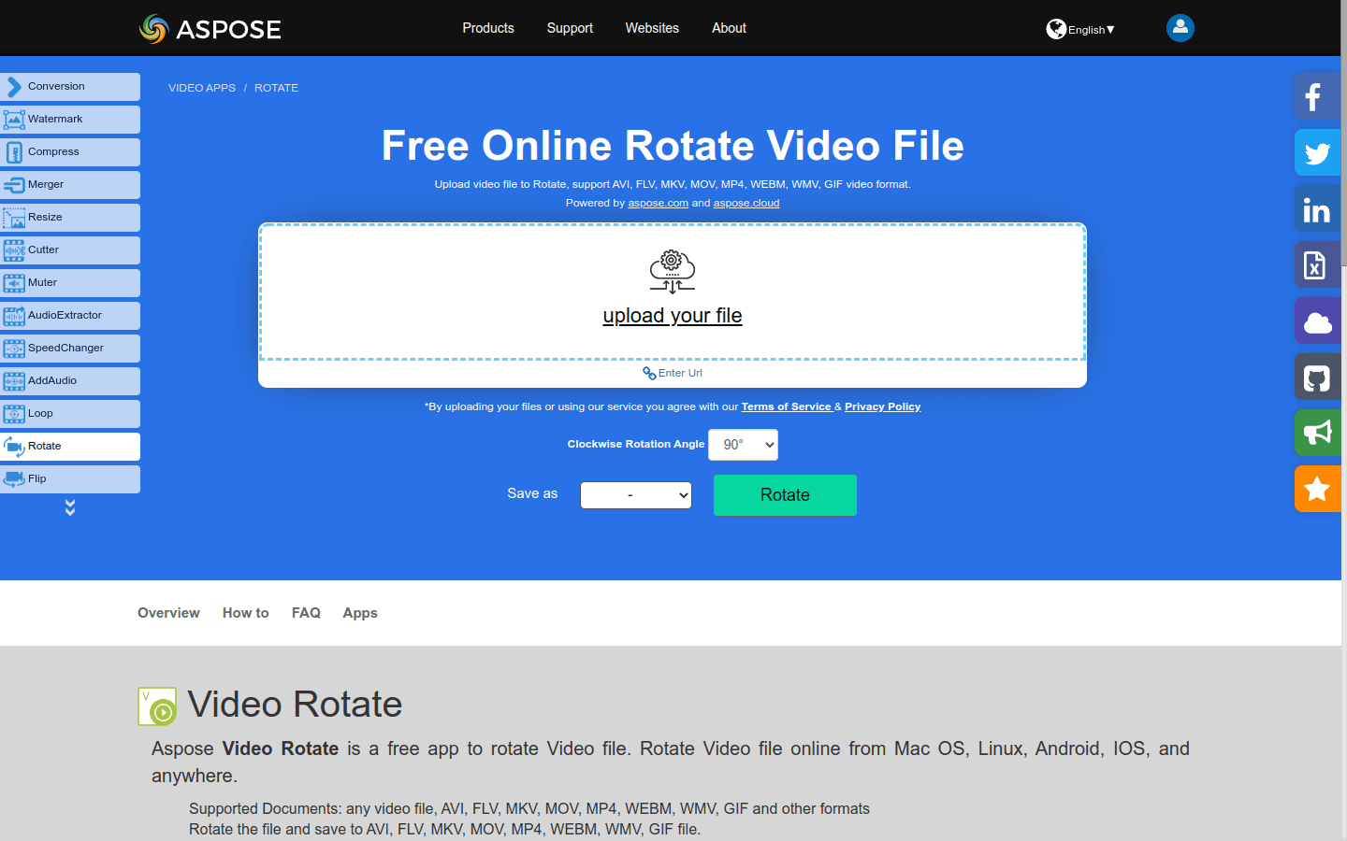Open the English language selector

[1080, 29]
